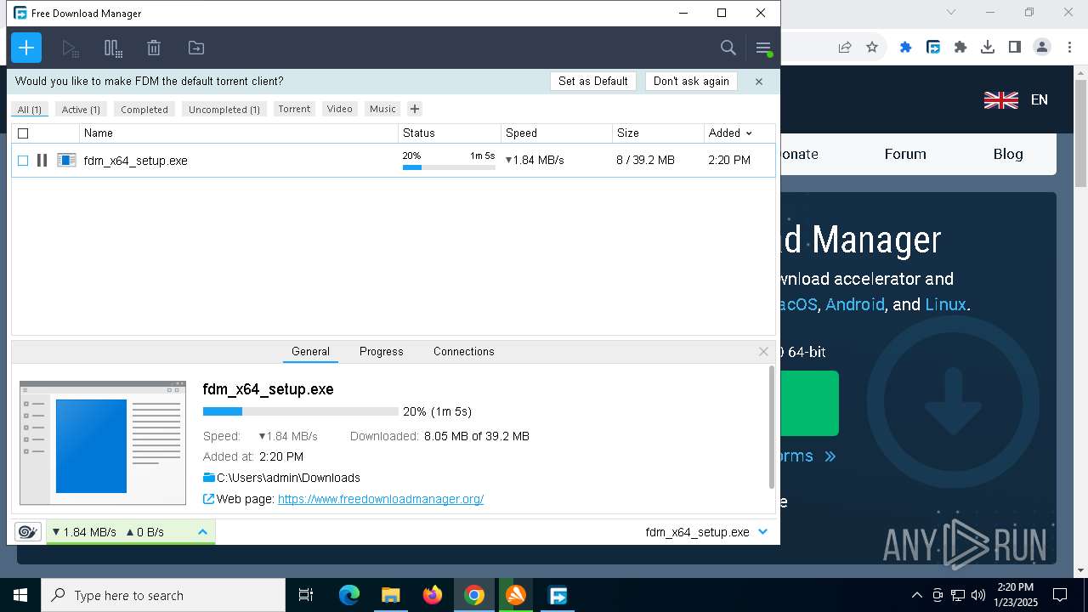Screen dimensions: 1088x612
Task: Add a new download with plus button
Action: coord(26,48)
